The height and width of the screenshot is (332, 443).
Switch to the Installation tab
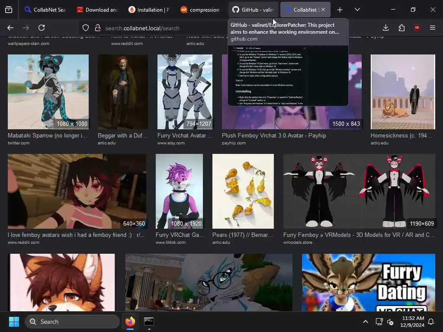coord(149,10)
